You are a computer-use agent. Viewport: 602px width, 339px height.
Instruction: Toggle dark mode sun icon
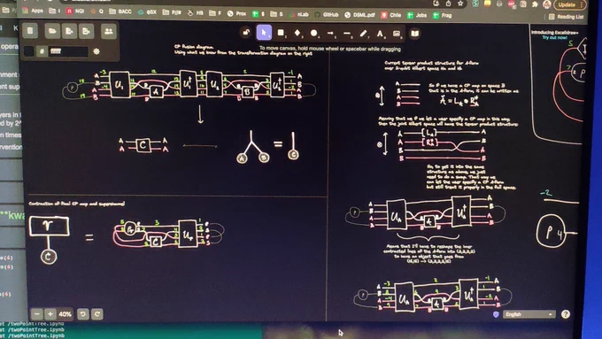click(x=96, y=51)
